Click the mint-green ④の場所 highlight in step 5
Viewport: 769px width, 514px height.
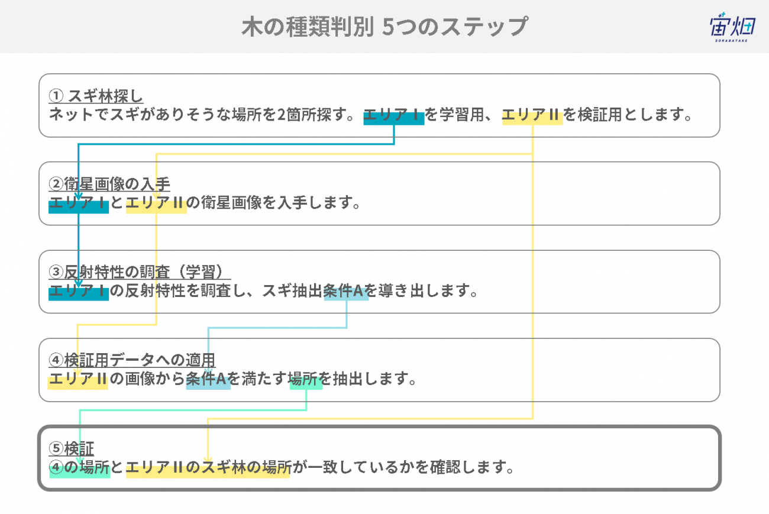(79, 468)
